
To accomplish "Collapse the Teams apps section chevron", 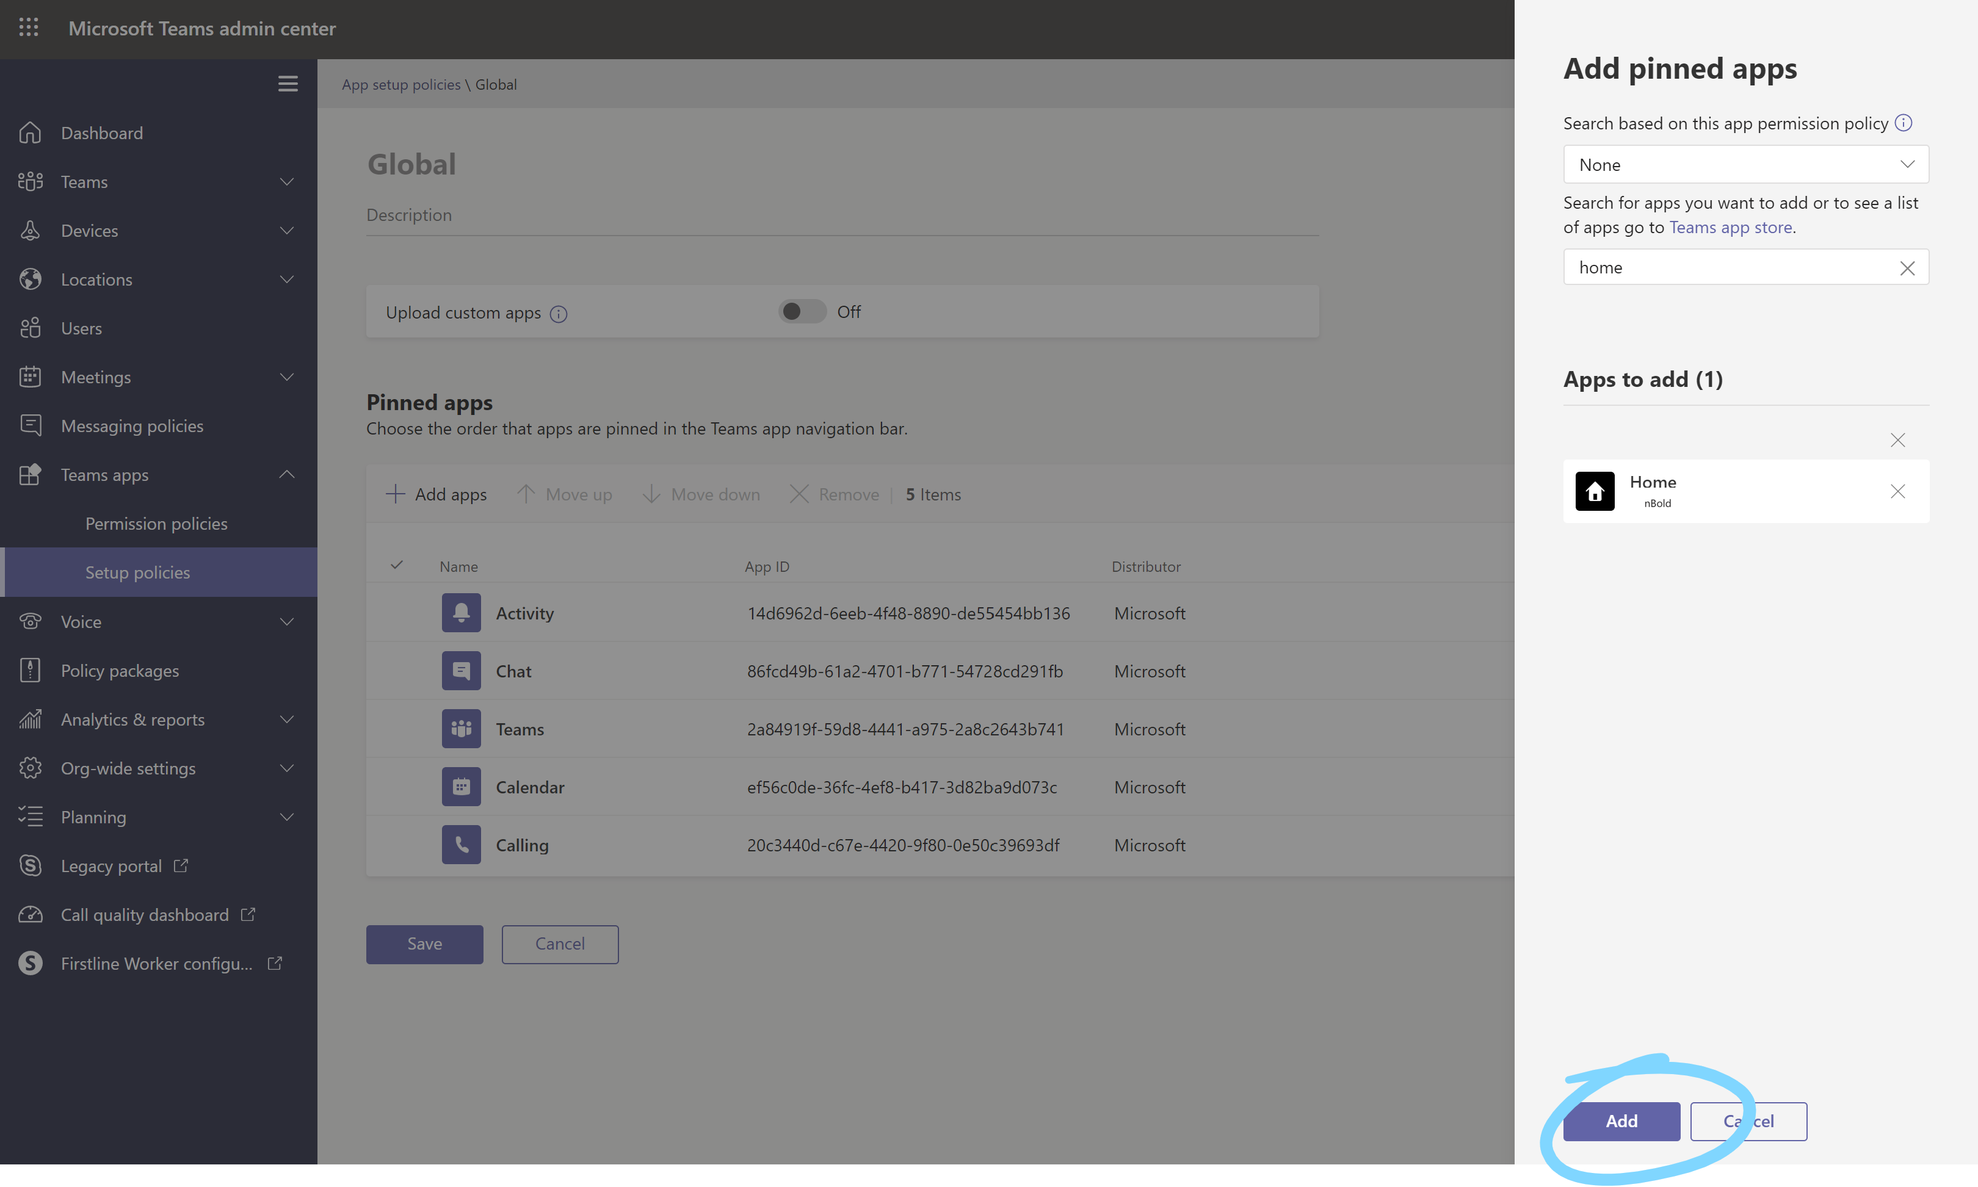I will click(286, 474).
